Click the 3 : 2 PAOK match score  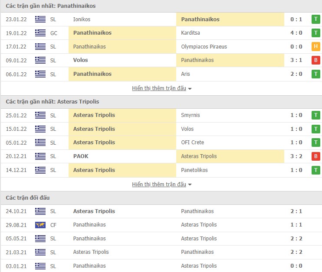click(296, 156)
